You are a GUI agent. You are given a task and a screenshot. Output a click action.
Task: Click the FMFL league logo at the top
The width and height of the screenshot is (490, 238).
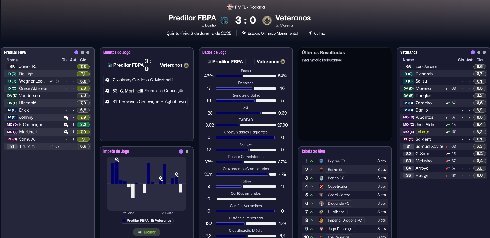pos(230,7)
